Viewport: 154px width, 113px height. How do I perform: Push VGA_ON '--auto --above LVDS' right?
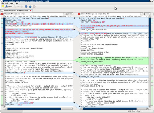tap(74, 103)
